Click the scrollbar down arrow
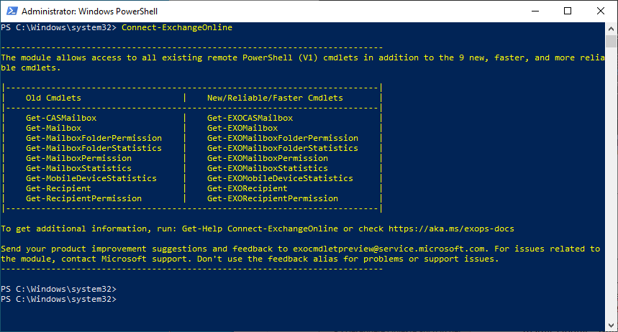618x332 pixels. [x=612, y=326]
